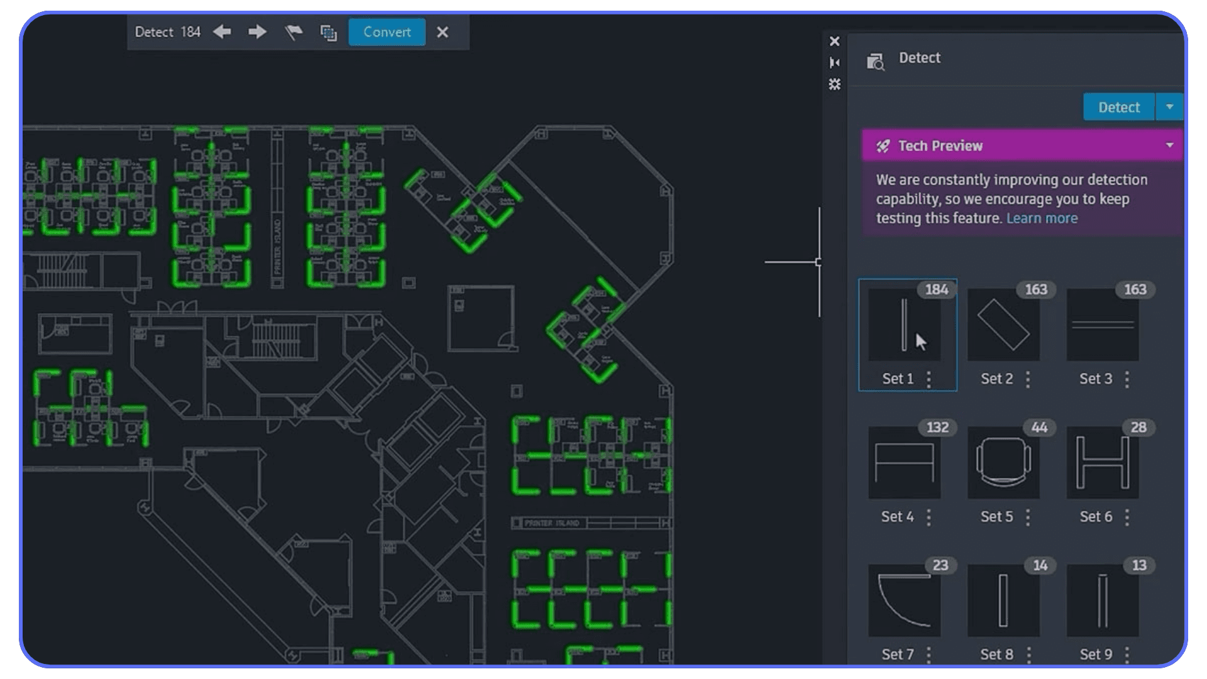1207x679 pixels.
Task: Click the next detection arrow
Action: click(256, 32)
